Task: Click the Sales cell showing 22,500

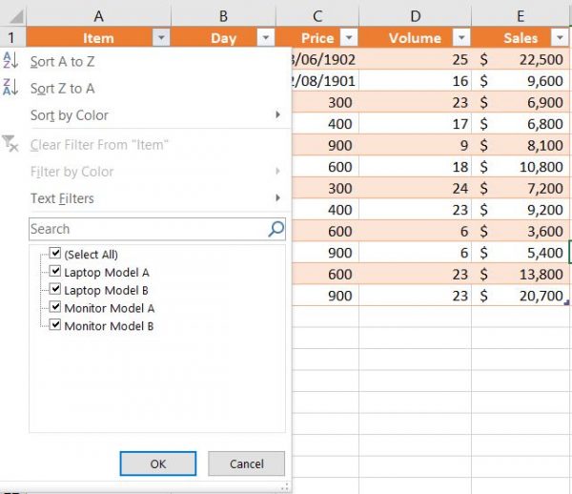Action: pyautogui.click(x=521, y=59)
